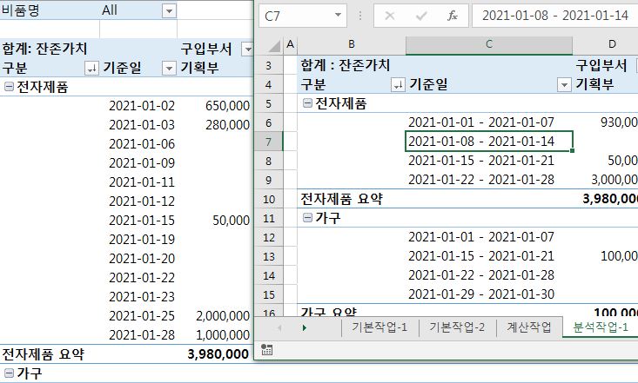Click the Enter checkmark icon in formula bar
Image resolution: width=638 pixels, height=383 pixels.
(421, 16)
